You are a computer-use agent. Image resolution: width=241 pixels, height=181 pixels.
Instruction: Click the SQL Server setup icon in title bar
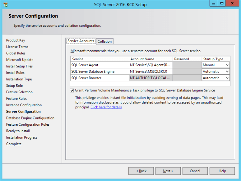tap(5, 5)
